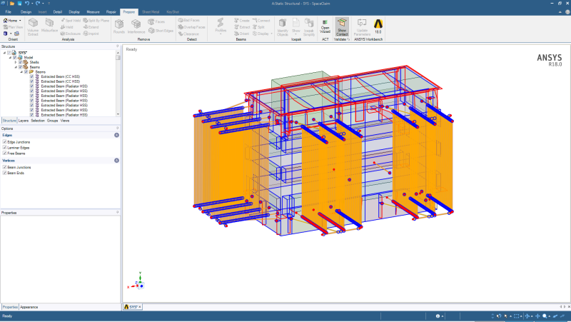Image resolution: width=571 pixels, height=322 pixels.
Task: Click the Structure tree scrollbar down arrow
Action: [118, 114]
